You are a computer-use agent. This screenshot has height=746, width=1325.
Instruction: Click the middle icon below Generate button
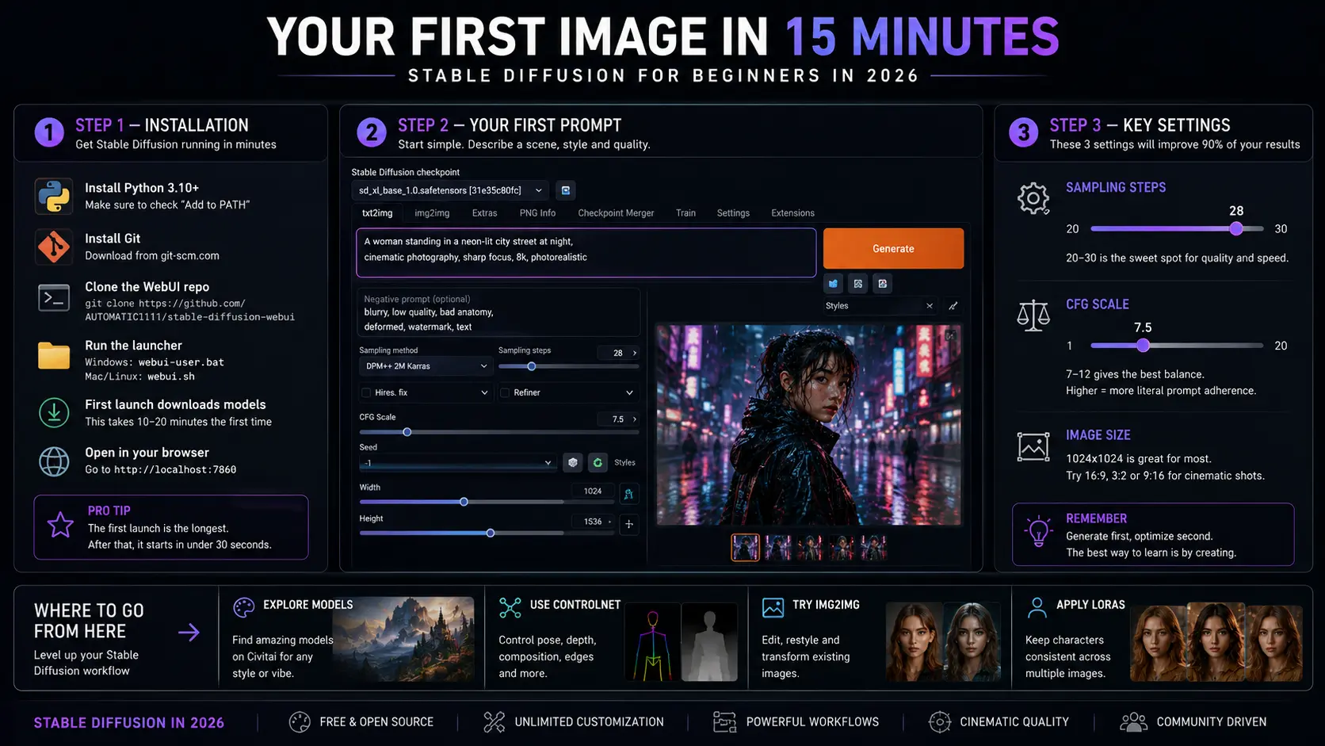pos(858,284)
